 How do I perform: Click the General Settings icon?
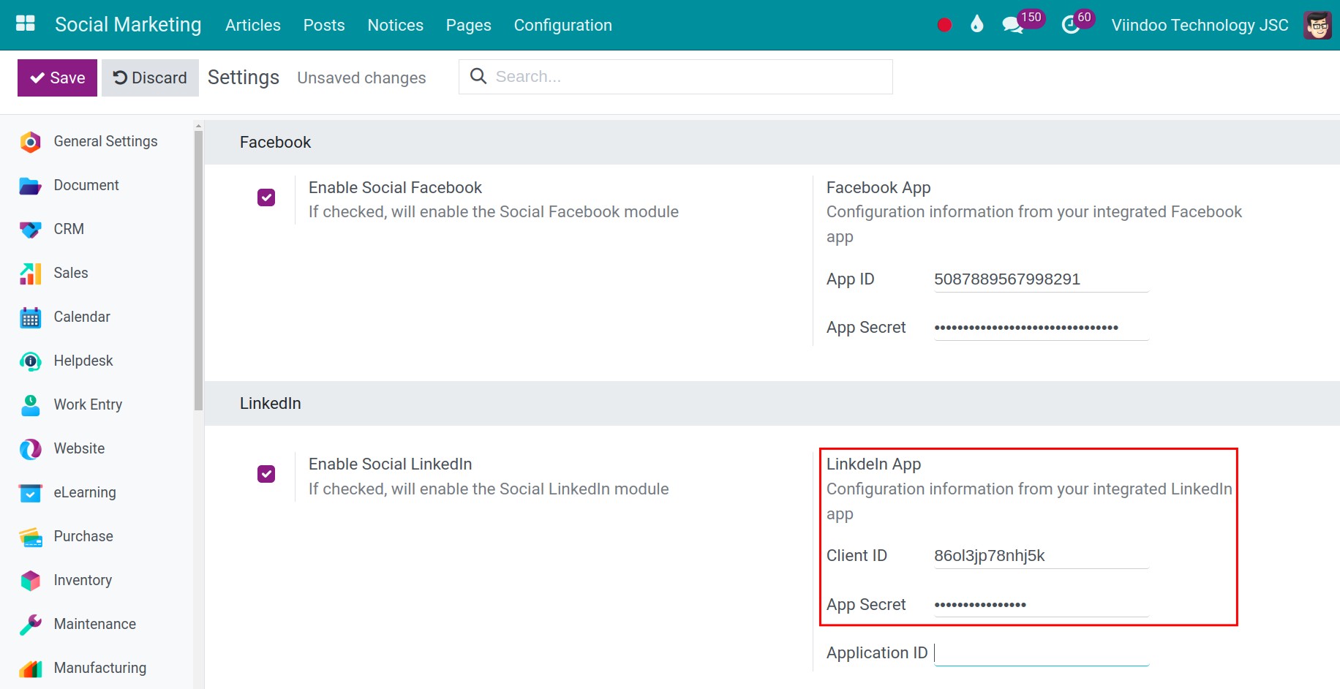(30, 142)
